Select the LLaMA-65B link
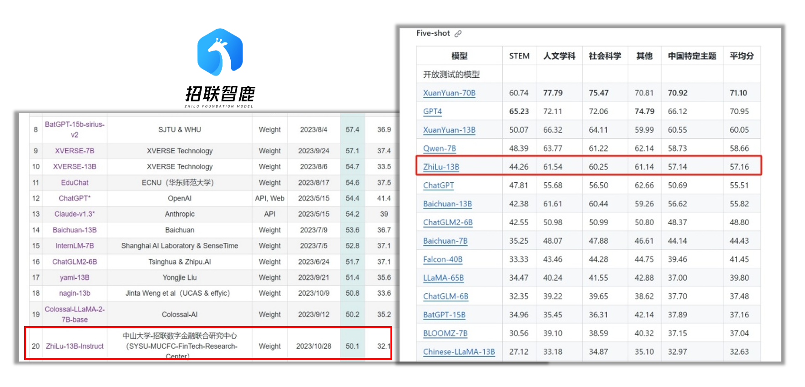The image size is (805, 387). (443, 278)
